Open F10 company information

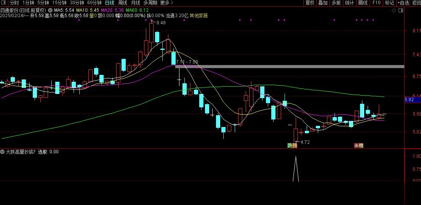click(376, 3)
